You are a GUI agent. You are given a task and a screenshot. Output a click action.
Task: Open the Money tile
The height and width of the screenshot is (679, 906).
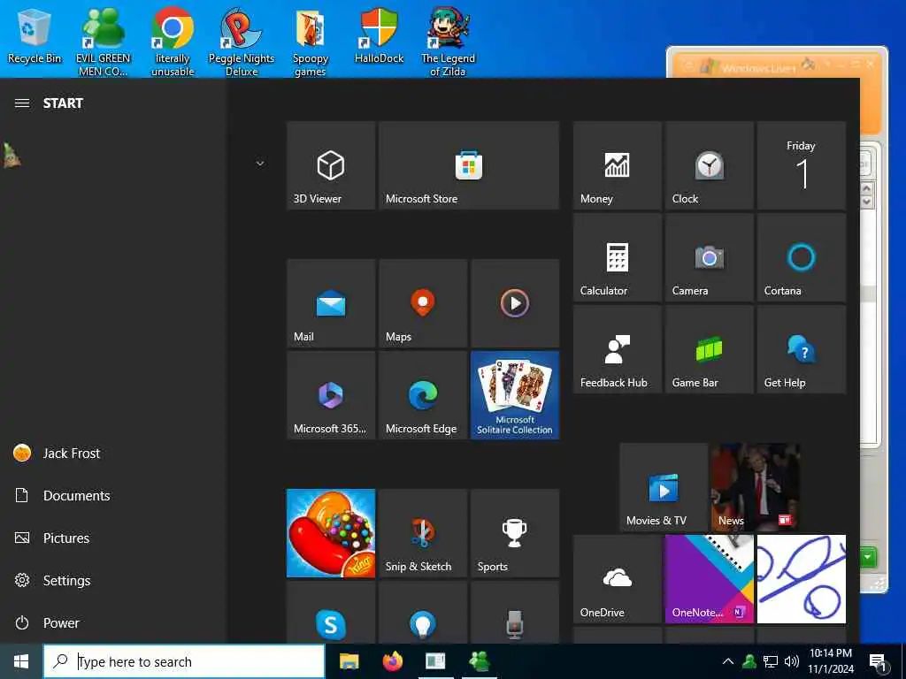[x=617, y=165]
